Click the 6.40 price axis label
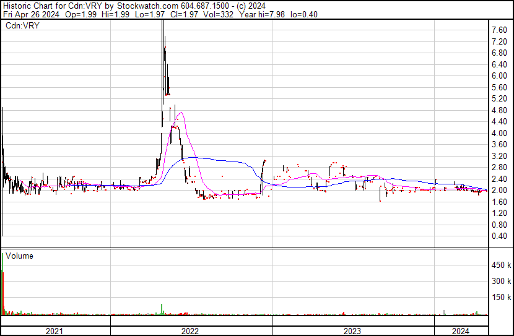The image size is (514, 336). pyautogui.click(x=499, y=64)
